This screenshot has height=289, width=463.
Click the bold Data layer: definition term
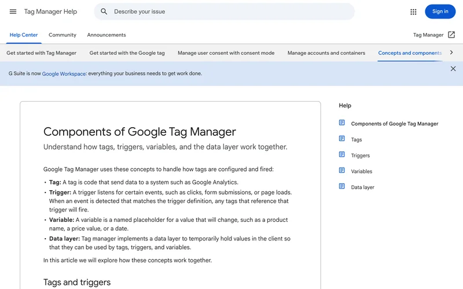pos(64,239)
